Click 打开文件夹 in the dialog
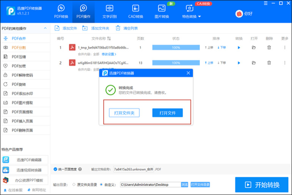 [x=124, y=113]
